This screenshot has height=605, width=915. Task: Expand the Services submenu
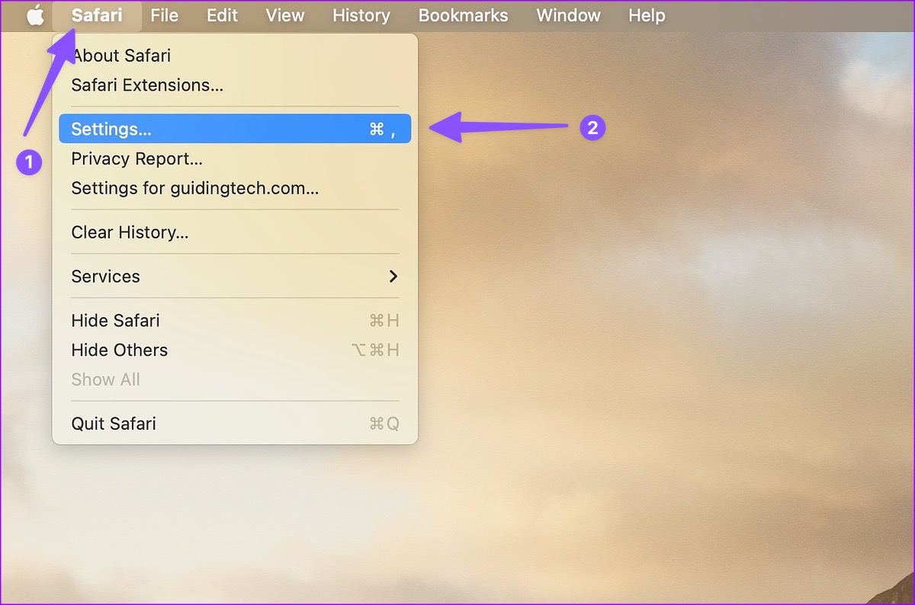105,277
